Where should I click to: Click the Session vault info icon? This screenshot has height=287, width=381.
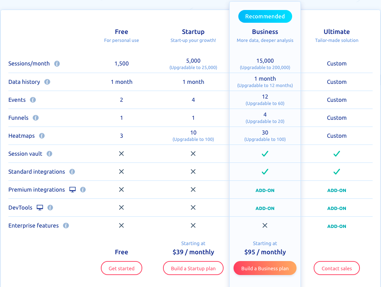[x=49, y=154]
